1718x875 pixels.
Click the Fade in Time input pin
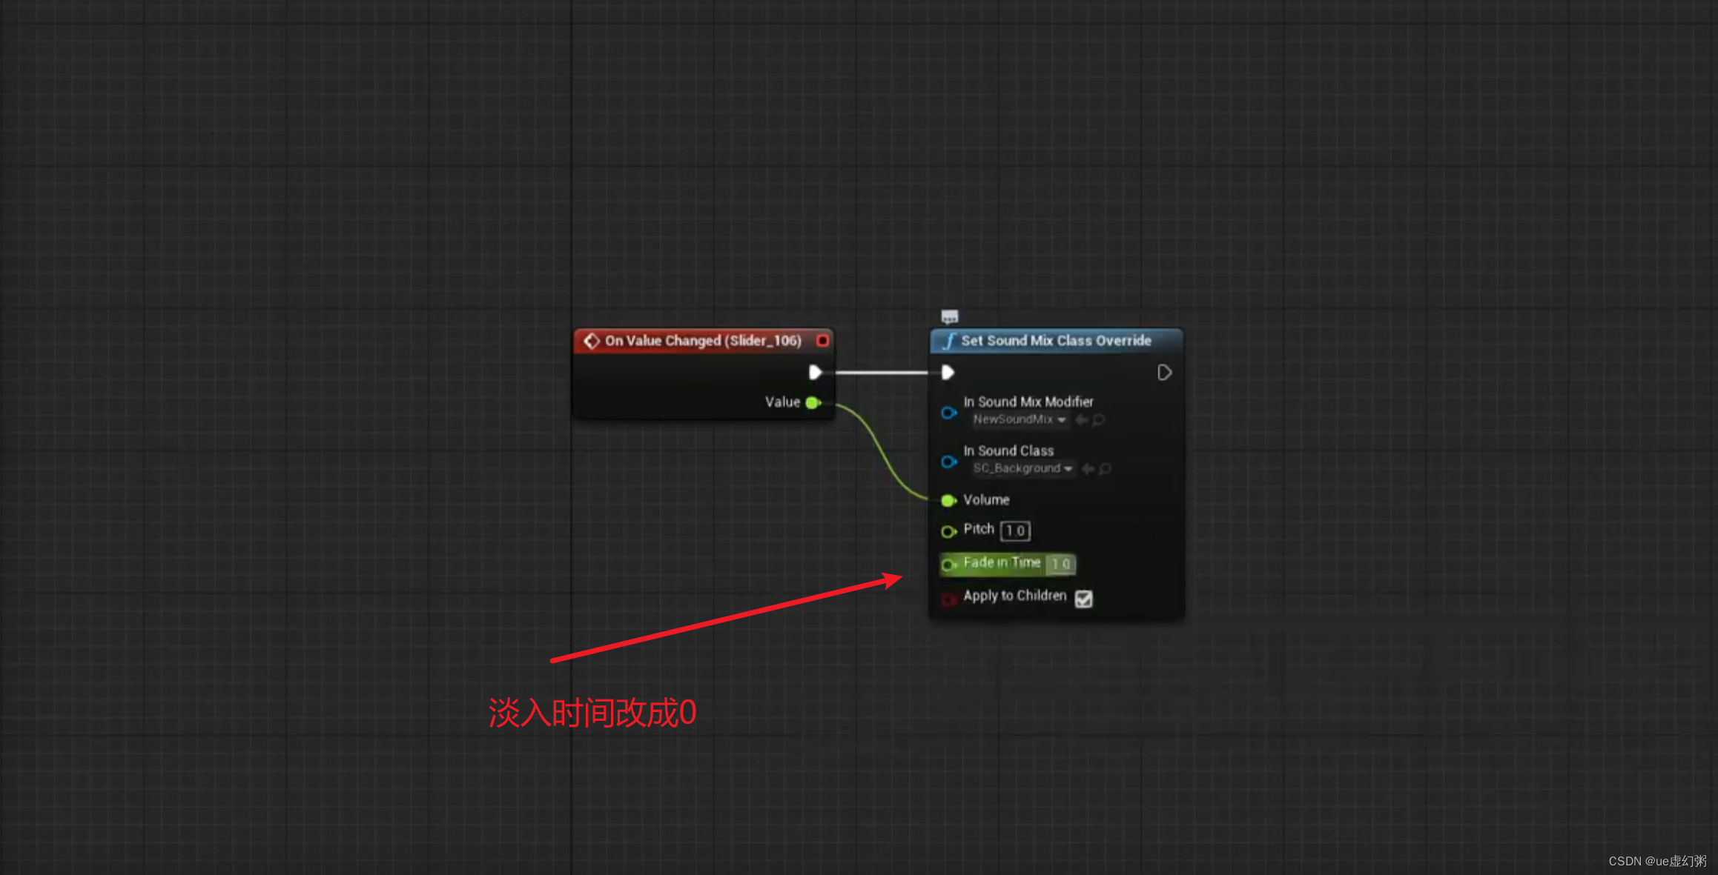tap(948, 565)
